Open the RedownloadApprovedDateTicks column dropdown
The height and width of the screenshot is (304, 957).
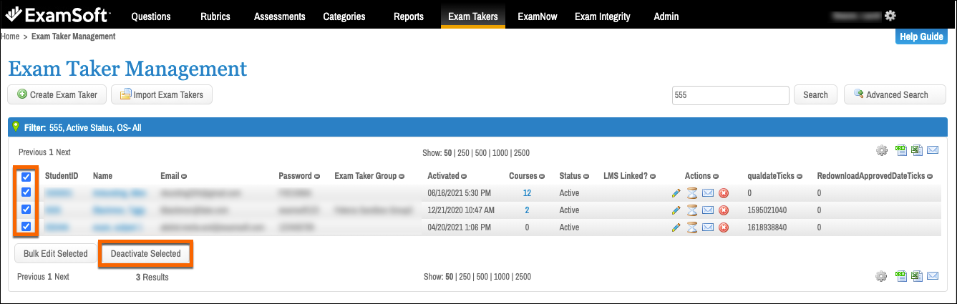tap(931, 176)
